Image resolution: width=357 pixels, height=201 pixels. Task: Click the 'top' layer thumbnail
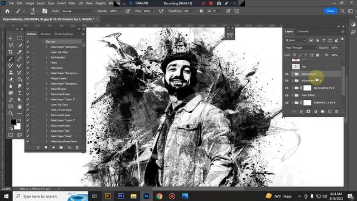296,66
